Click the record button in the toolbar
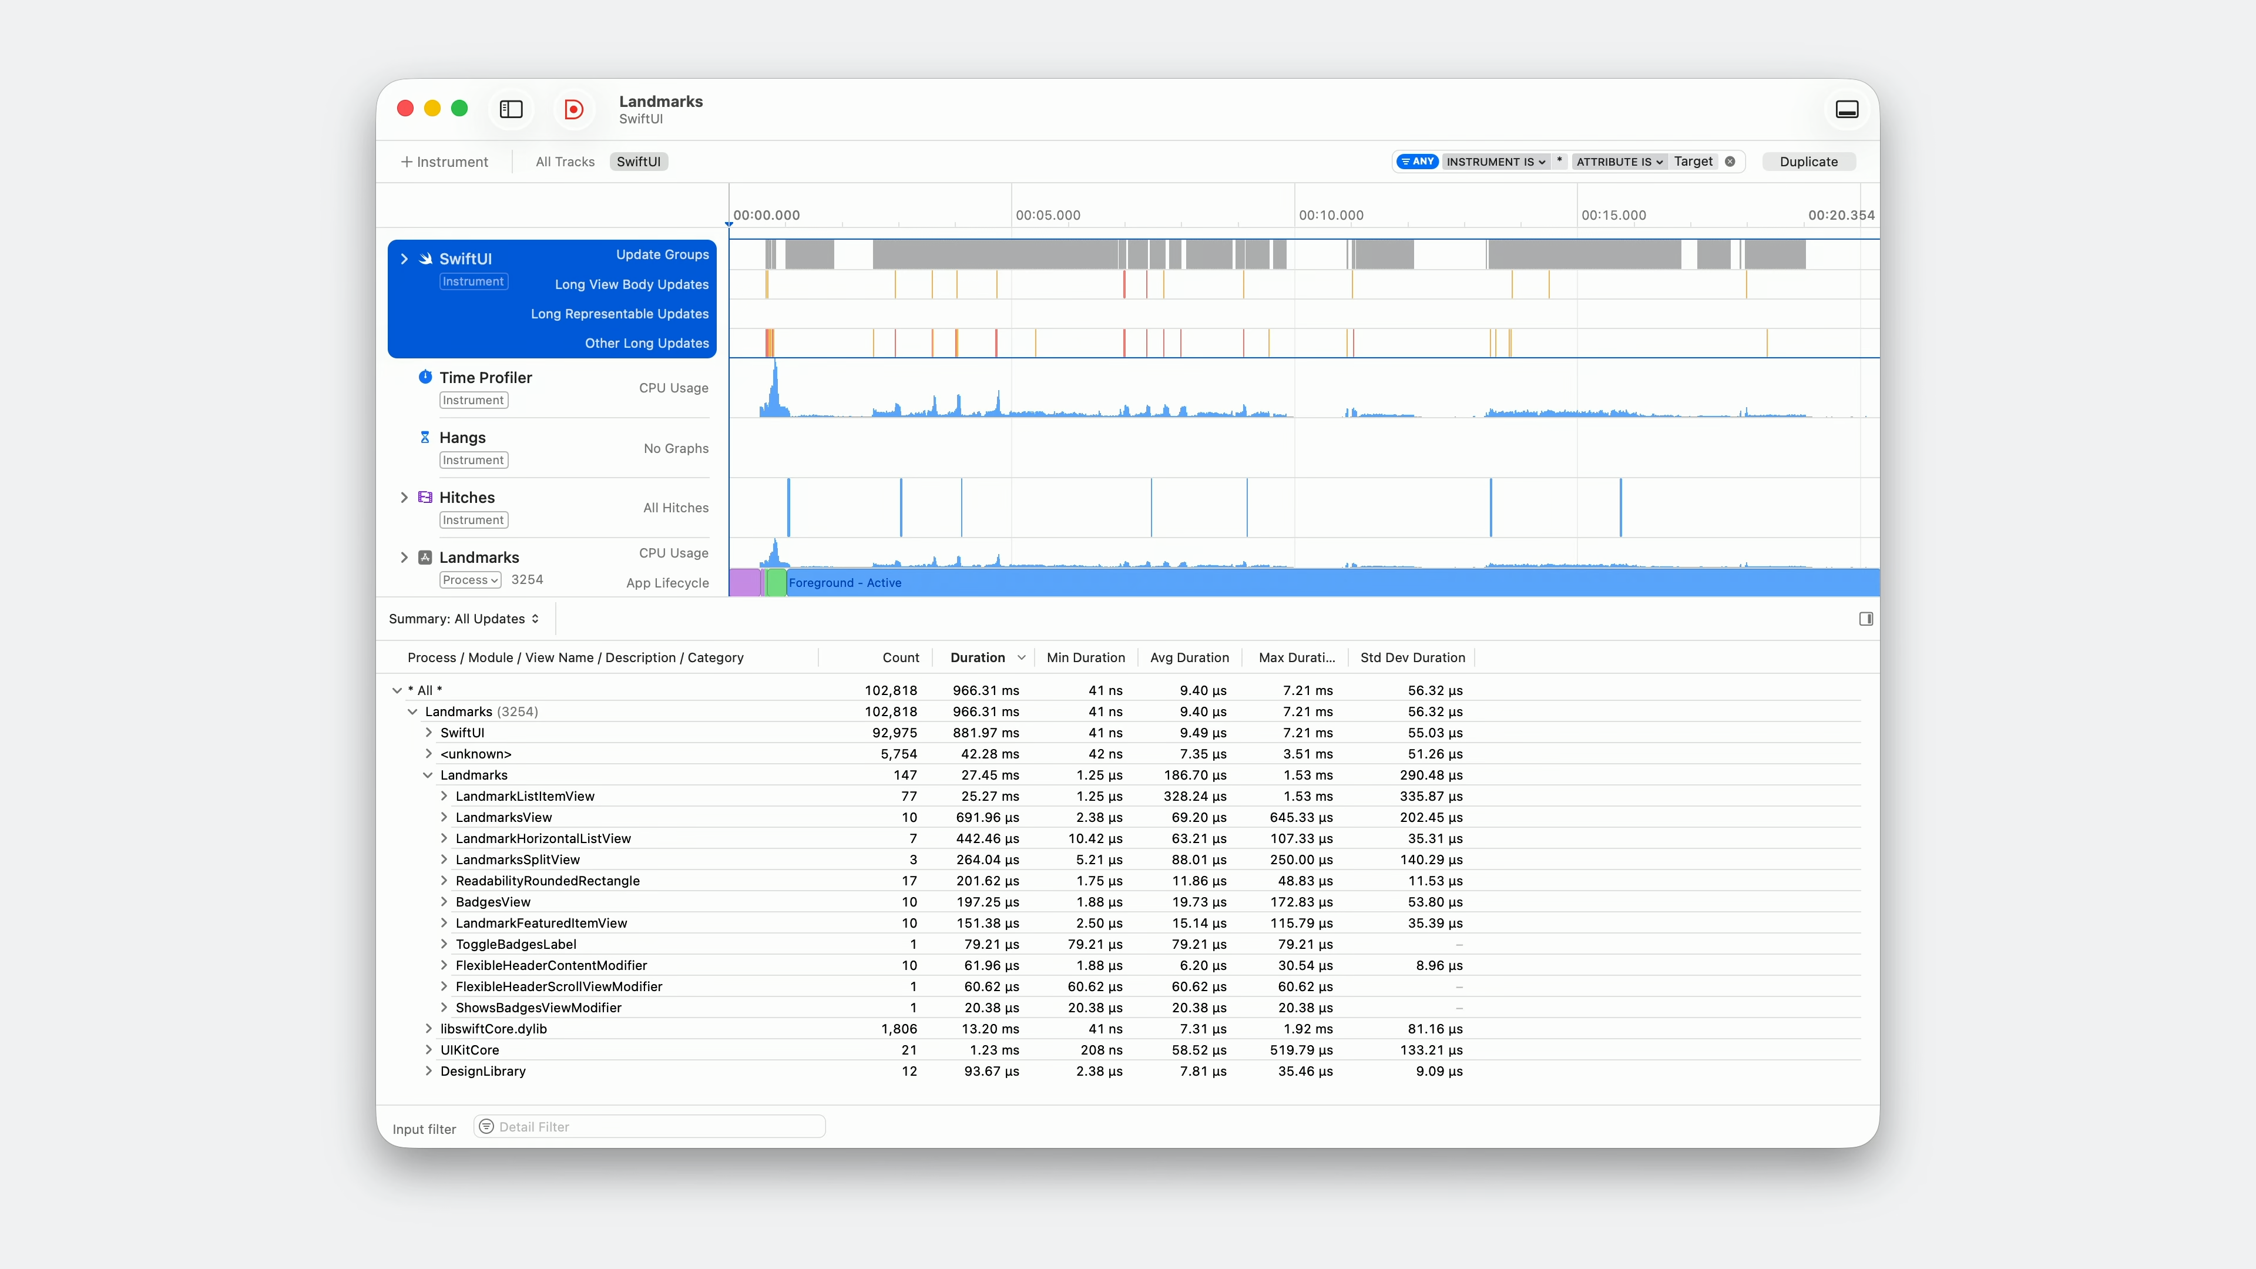Viewport: 2256px width, 1269px height. (573, 109)
